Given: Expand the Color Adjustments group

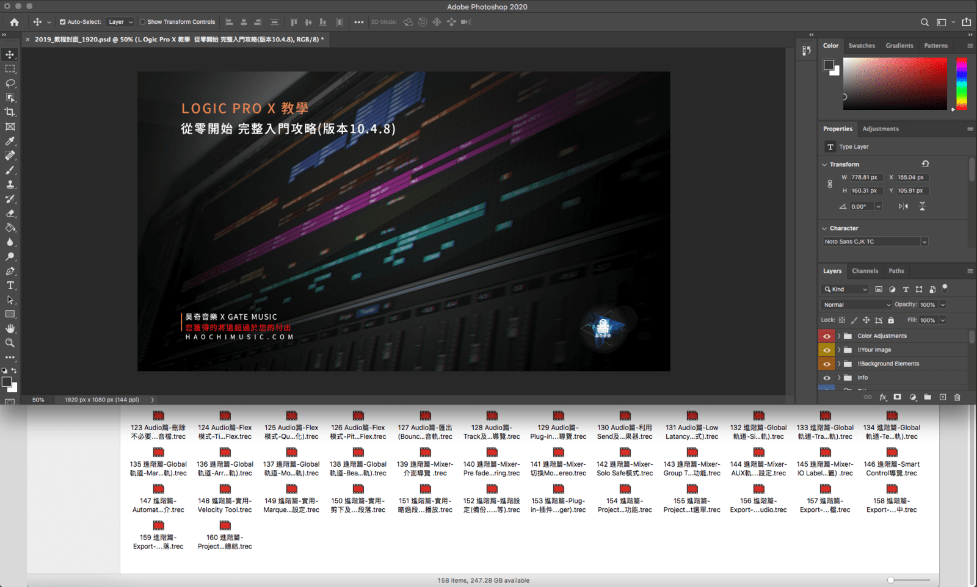Looking at the screenshot, I should point(839,336).
